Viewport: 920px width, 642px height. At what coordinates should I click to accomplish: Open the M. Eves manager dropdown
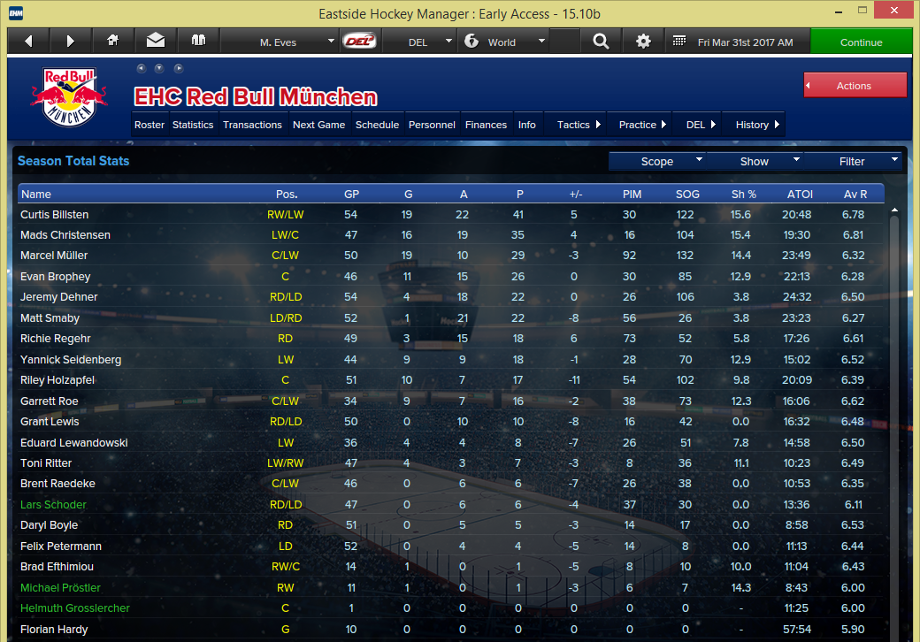pos(280,42)
